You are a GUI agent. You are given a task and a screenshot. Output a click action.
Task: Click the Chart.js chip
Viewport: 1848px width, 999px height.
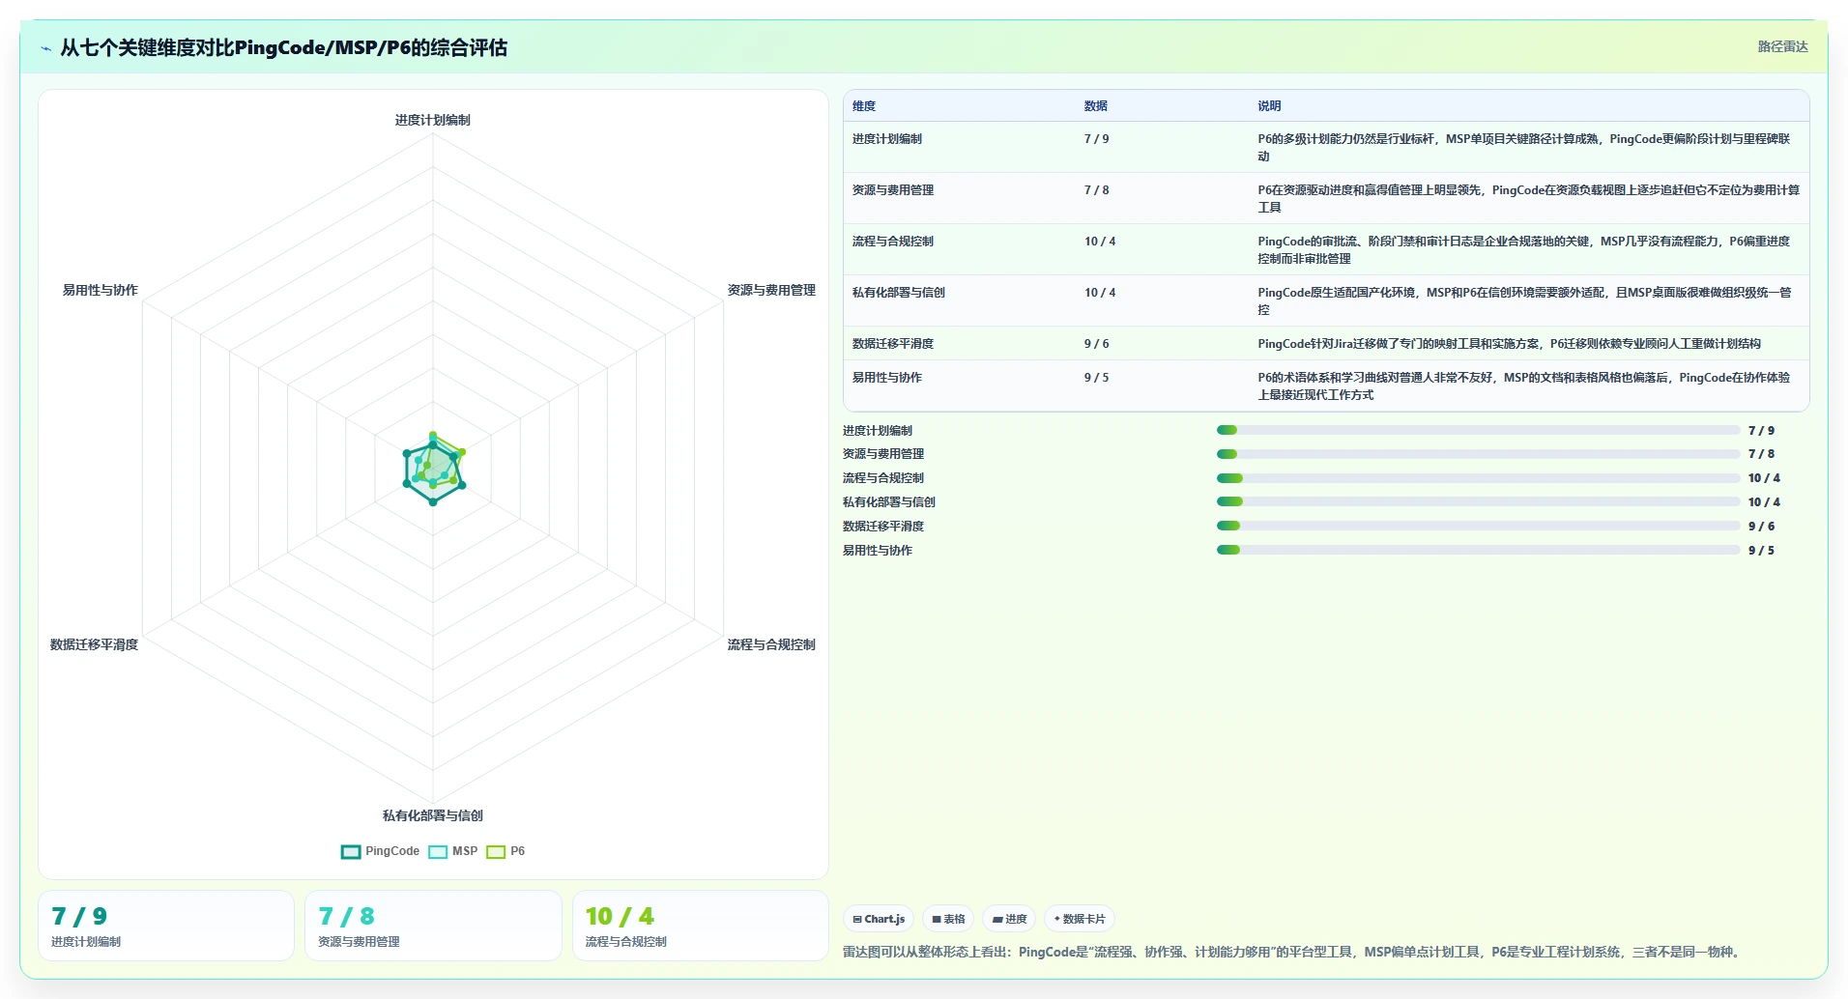879,919
